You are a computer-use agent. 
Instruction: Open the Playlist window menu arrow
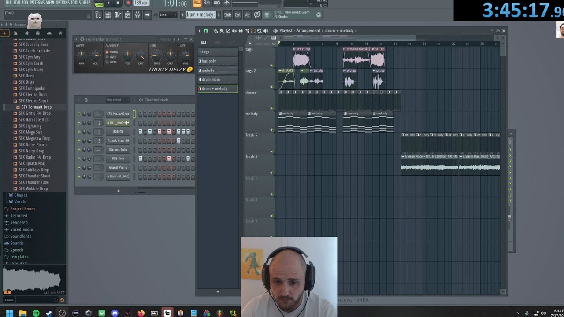coord(199,31)
